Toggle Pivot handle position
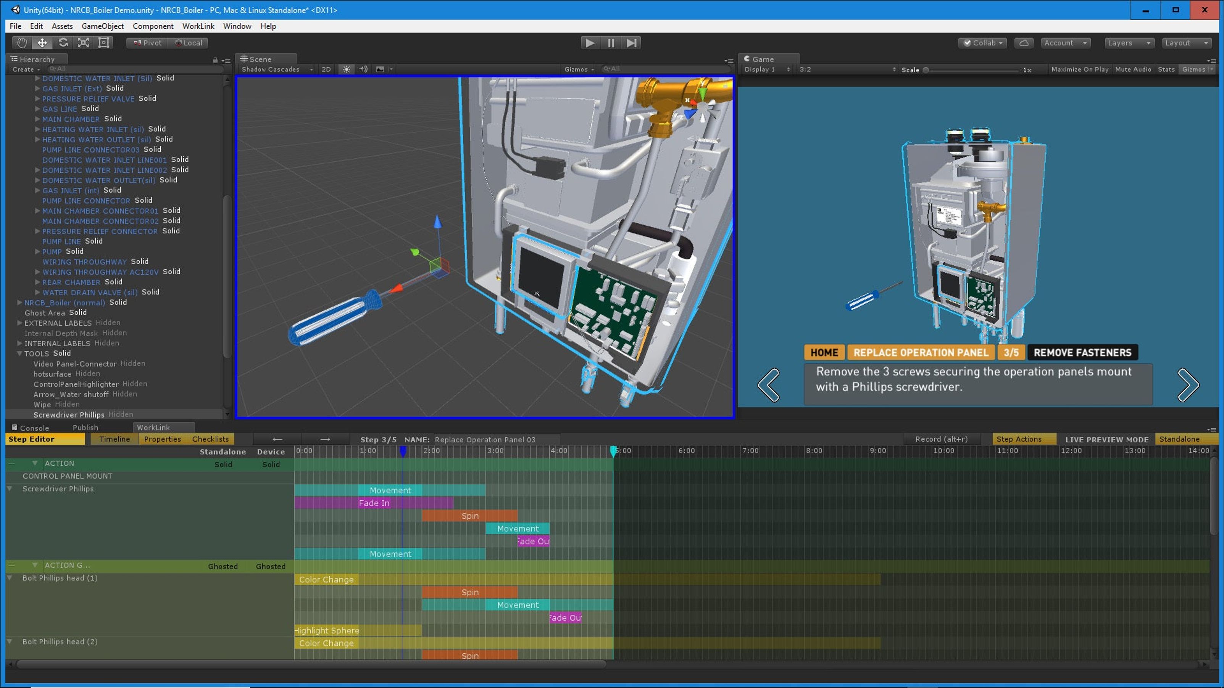The image size is (1224, 688). click(x=147, y=43)
